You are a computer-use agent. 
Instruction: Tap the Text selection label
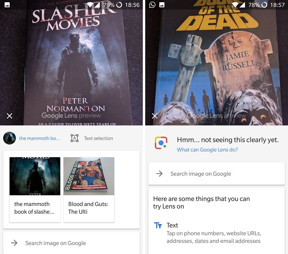click(99, 138)
